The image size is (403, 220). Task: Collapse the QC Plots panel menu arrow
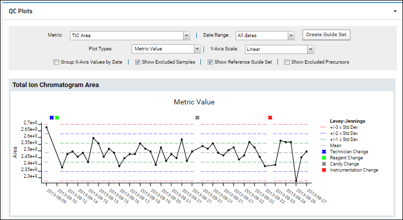[x=395, y=11]
